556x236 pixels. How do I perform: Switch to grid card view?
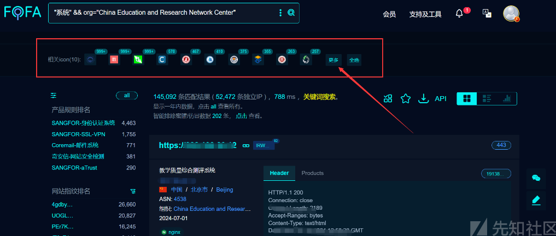coord(467,99)
